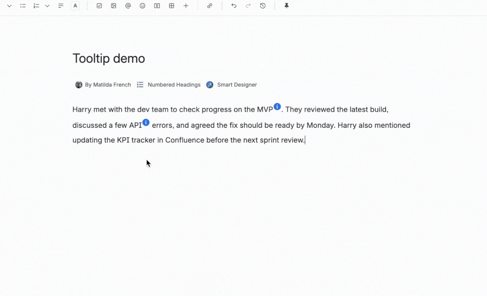Open Numbered Headings settings
This screenshot has height=296, width=487.
pyautogui.click(x=168, y=84)
